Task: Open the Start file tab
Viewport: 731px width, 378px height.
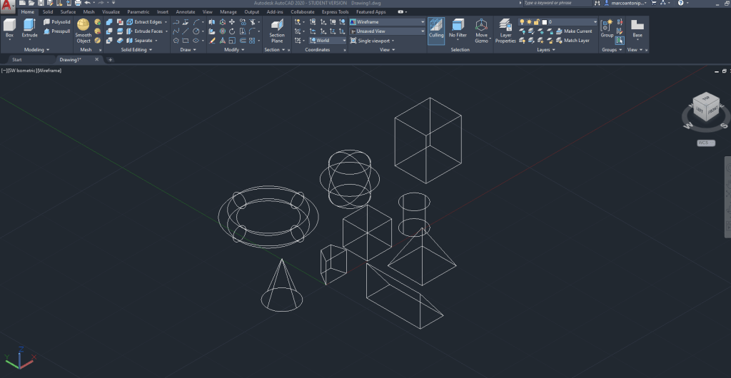Action: click(17, 60)
